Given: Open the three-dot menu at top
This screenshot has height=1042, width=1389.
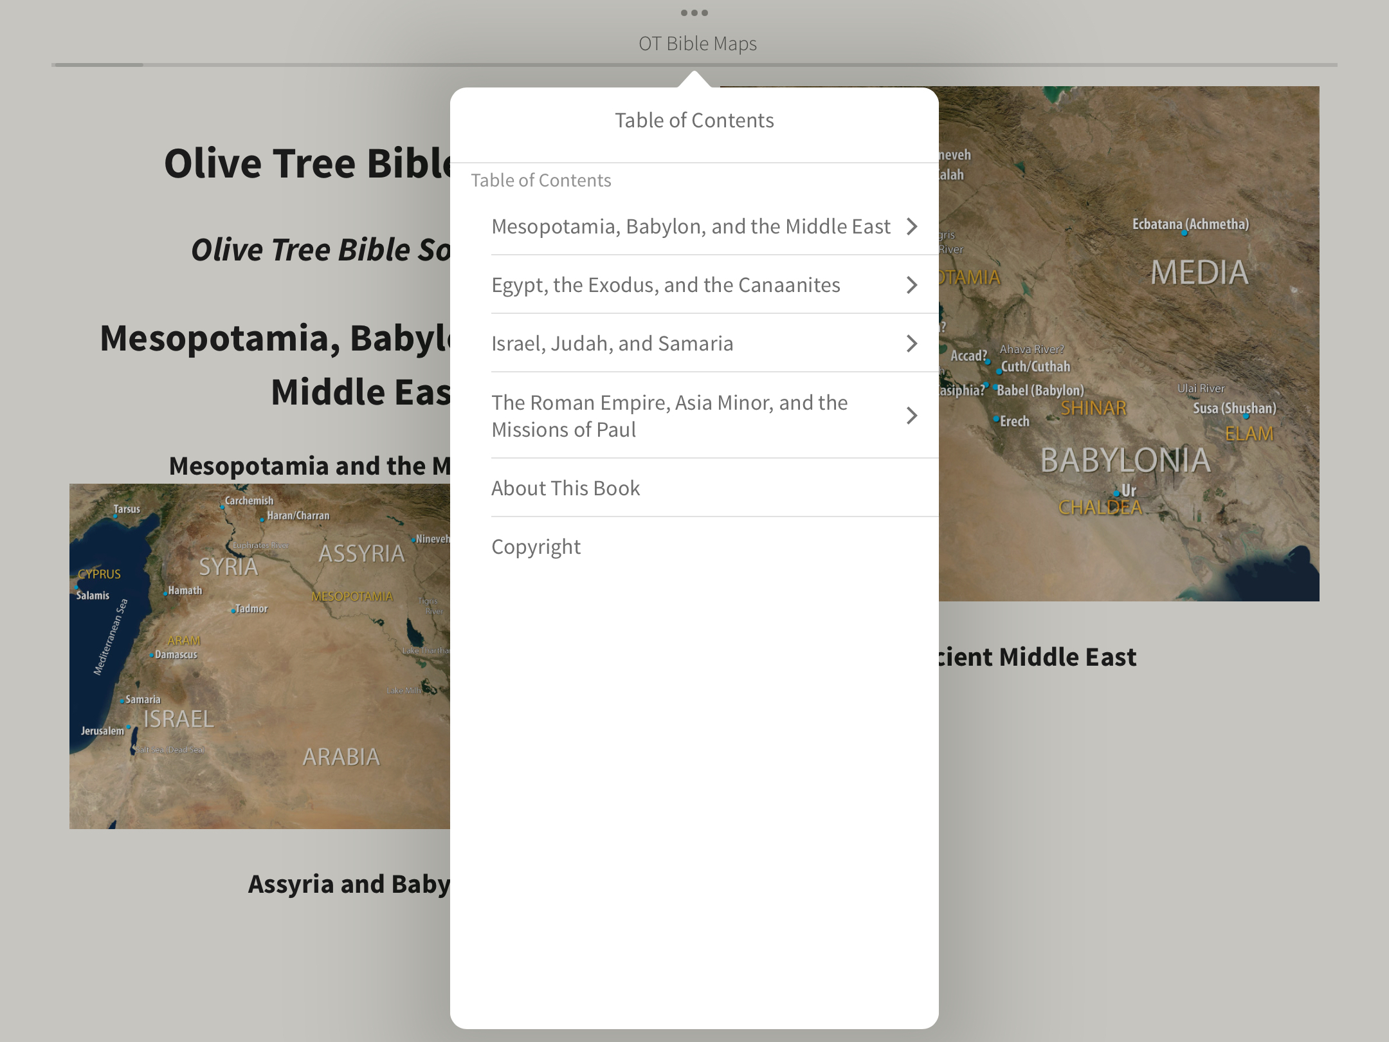Looking at the screenshot, I should pos(694,13).
